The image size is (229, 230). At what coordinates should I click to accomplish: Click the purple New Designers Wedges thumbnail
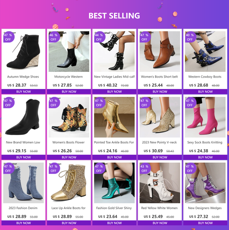tap(205, 183)
